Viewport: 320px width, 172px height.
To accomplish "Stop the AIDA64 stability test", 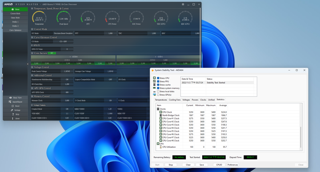I will 171,165.
